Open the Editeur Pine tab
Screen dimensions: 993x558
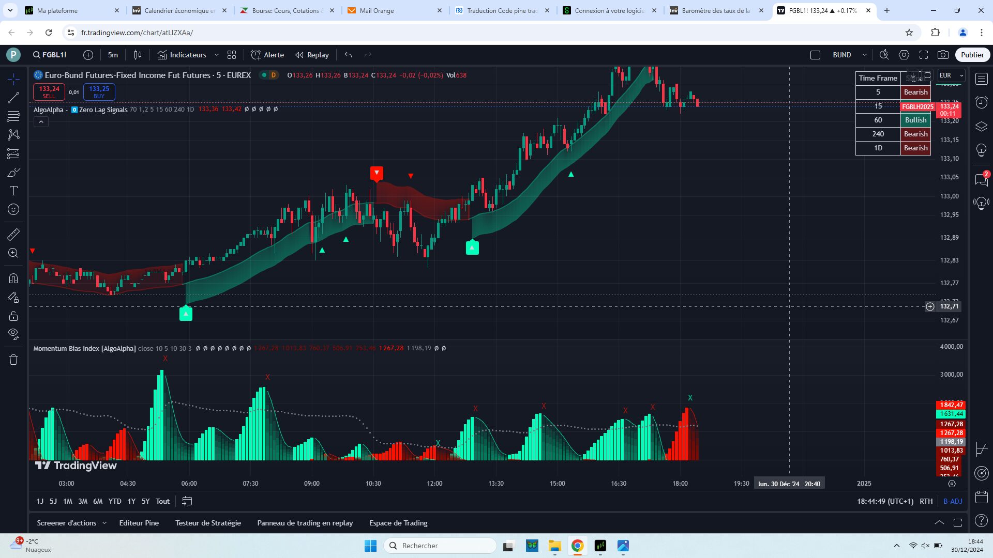[x=139, y=523]
